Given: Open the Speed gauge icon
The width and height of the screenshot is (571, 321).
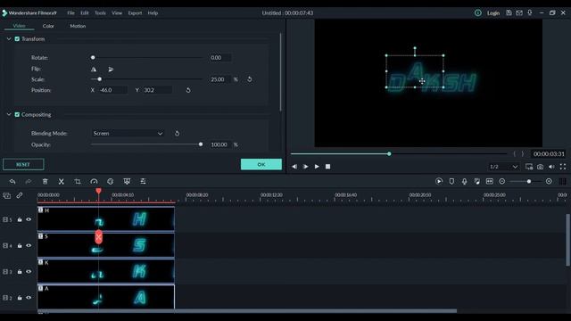Looking at the screenshot, I should (x=94, y=181).
